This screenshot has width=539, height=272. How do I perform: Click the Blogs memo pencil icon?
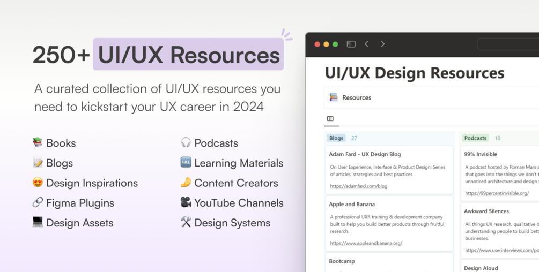coord(38,162)
